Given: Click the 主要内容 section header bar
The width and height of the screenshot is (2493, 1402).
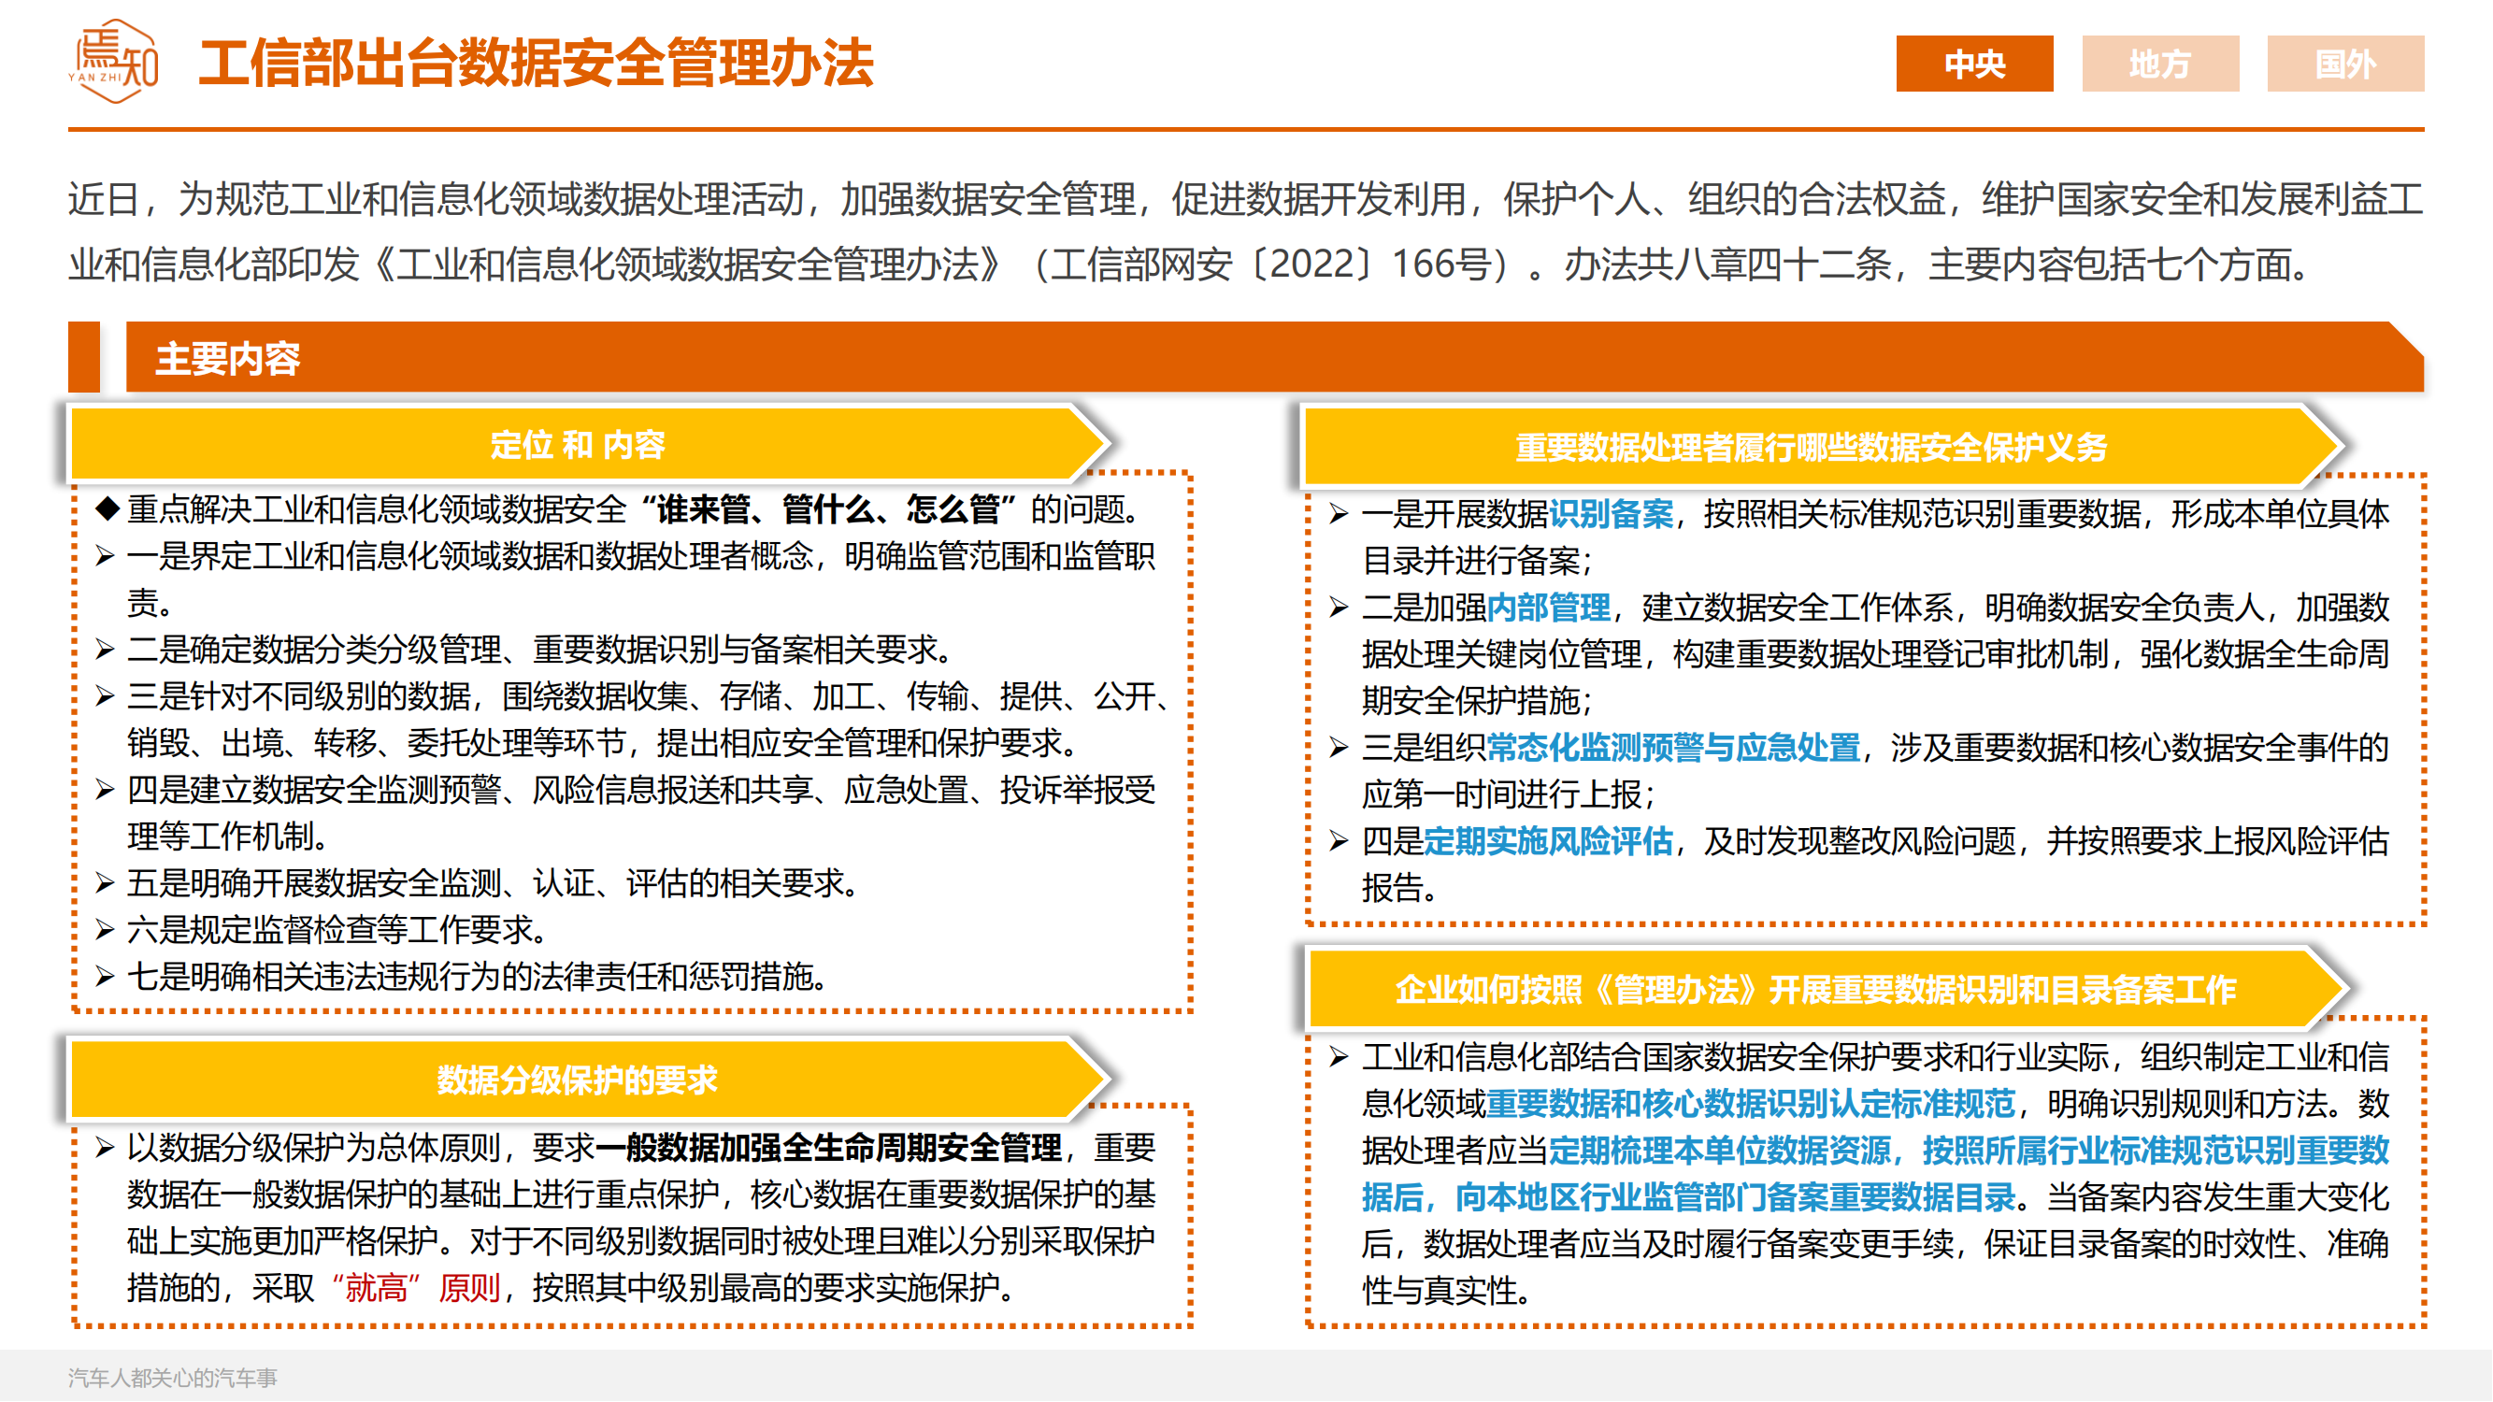Looking at the screenshot, I should (1275, 357).
